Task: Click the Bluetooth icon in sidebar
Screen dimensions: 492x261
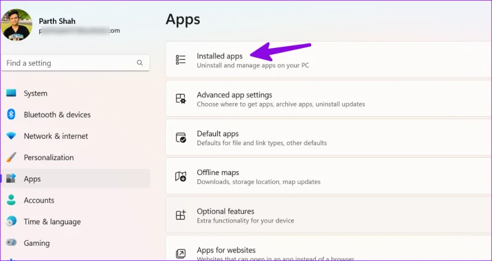Action: [x=11, y=114]
